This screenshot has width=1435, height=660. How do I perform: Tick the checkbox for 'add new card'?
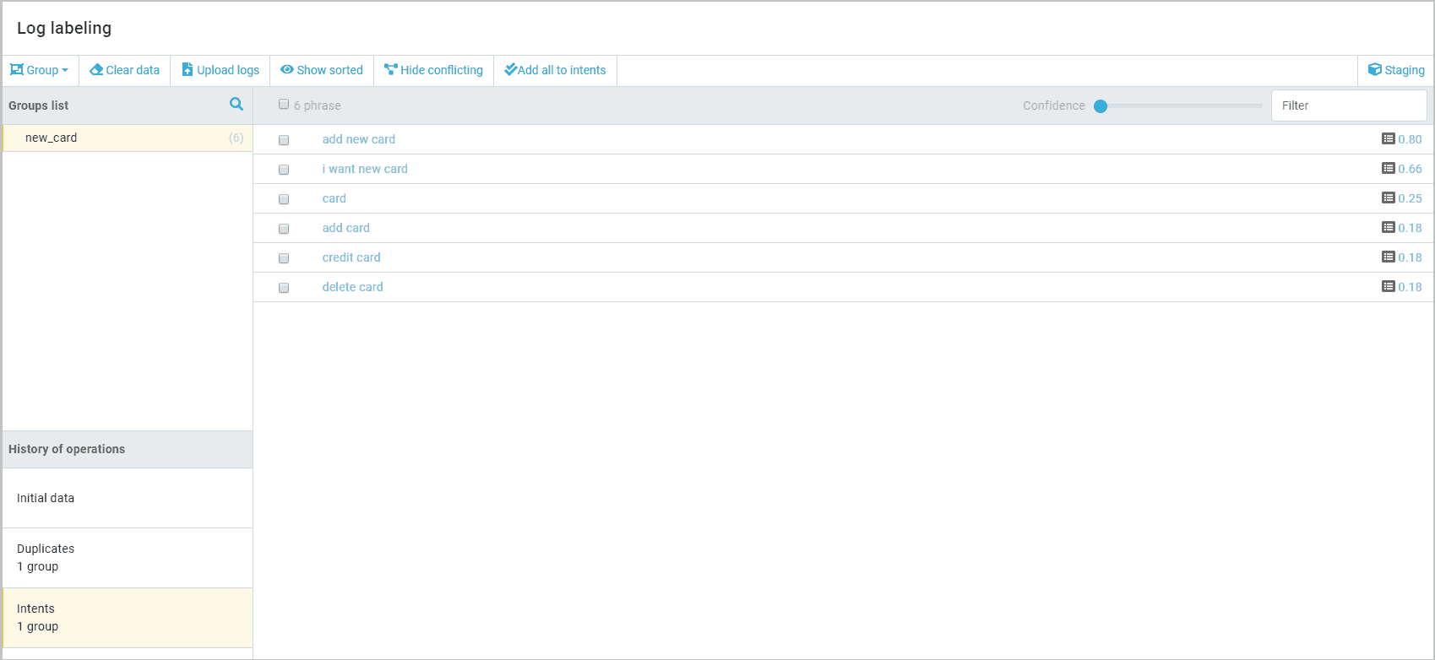(x=284, y=140)
